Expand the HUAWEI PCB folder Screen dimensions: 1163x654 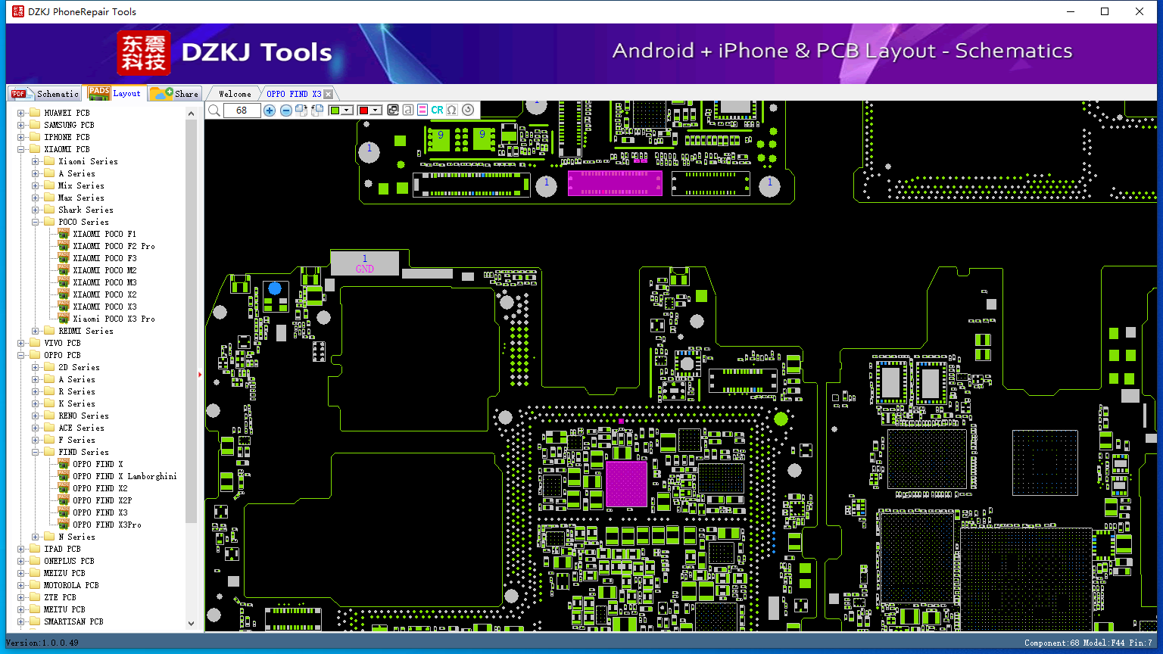(21, 113)
